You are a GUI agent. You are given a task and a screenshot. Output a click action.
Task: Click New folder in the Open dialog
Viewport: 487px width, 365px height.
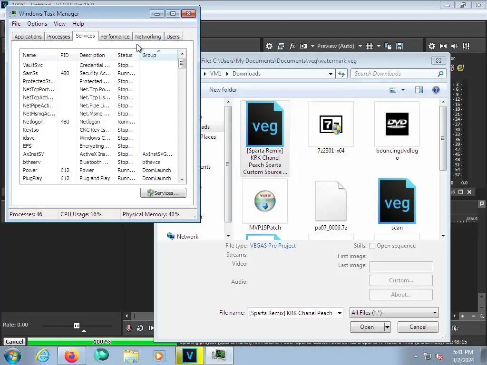point(223,90)
